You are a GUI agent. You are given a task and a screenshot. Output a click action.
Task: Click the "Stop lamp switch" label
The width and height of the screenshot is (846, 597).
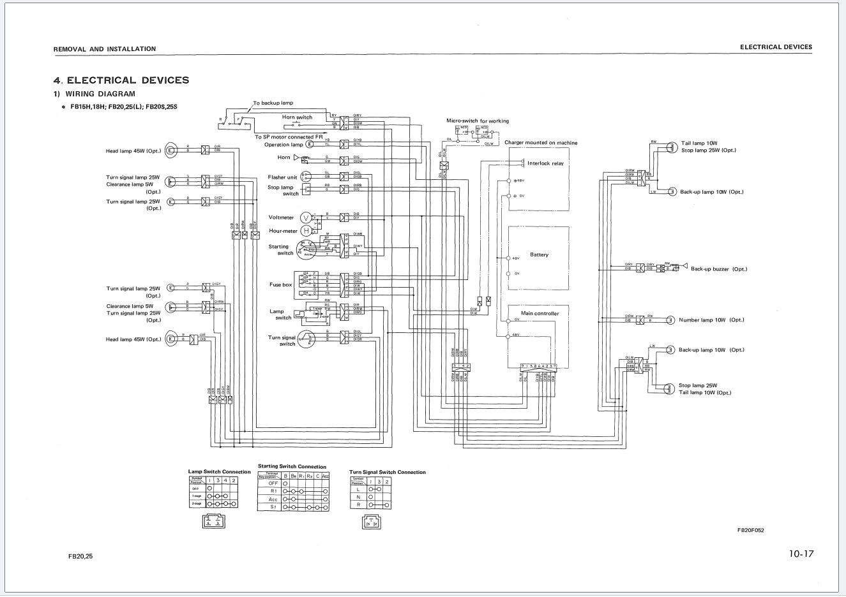(x=283, y=191)
